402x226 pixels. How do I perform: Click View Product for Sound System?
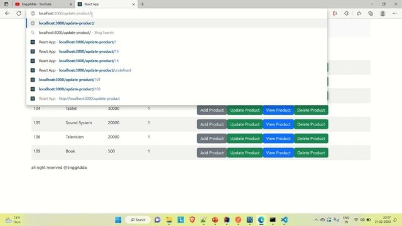278,124
